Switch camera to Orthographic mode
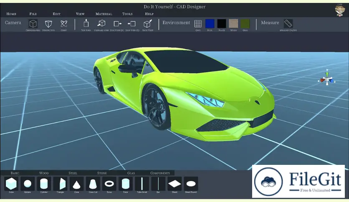The width and height of the screenshot is (349, 202). (33, 24)
